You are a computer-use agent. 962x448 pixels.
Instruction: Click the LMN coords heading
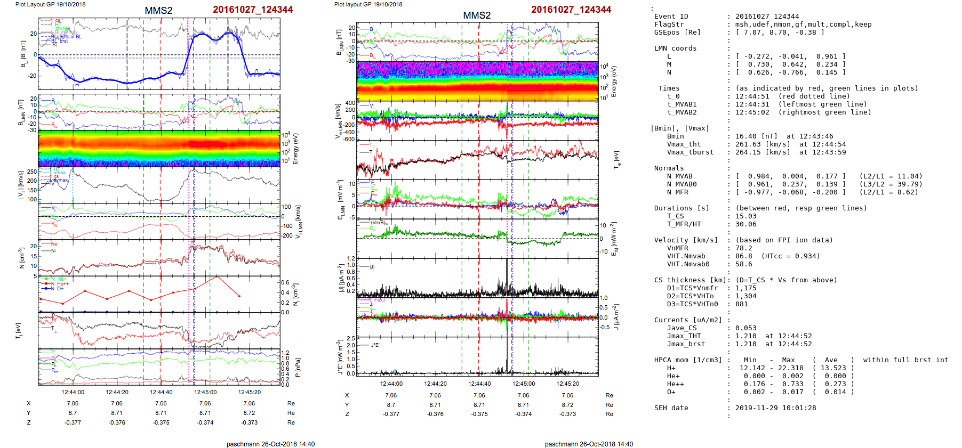(675, 48)
